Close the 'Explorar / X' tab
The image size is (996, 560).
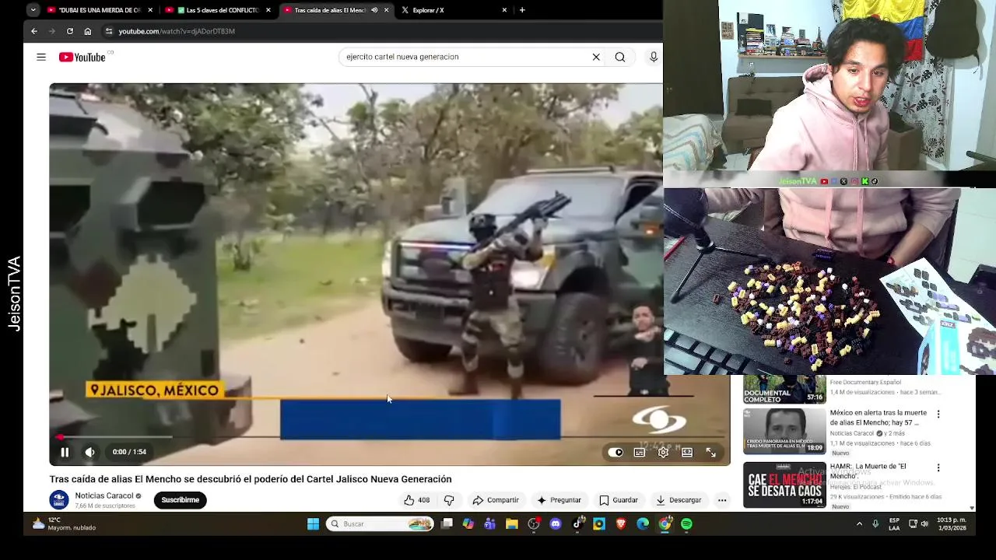[504, 10]
